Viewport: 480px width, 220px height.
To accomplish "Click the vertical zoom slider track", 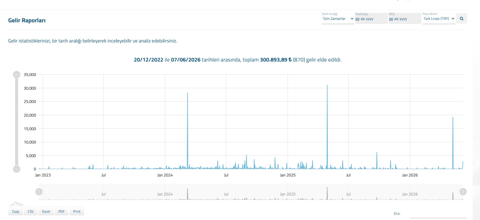I will (16, 122).
